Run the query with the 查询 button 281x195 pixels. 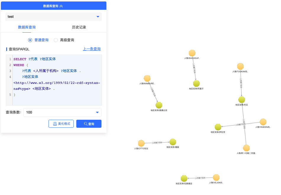pyautogui.click(x=89, y=124)
